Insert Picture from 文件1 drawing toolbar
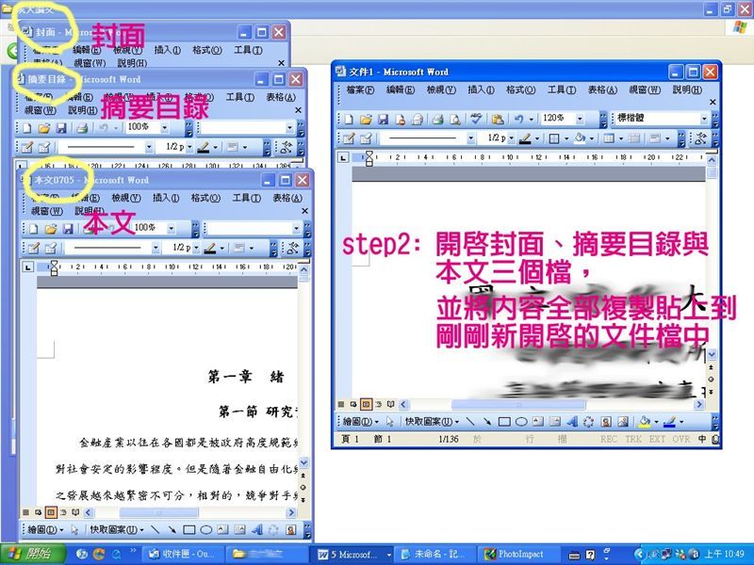Viewport: 754px width, 565px height. [623, 422]
